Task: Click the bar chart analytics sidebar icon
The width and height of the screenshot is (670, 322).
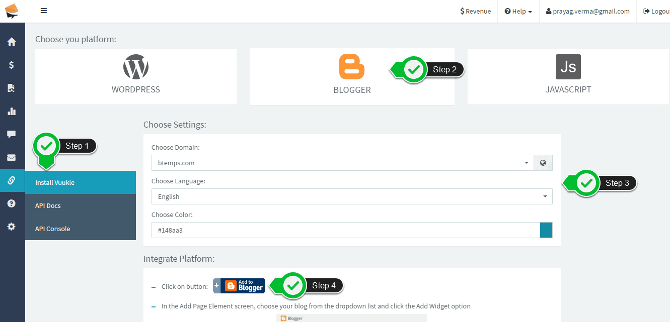Action: [x=12, y=111]
